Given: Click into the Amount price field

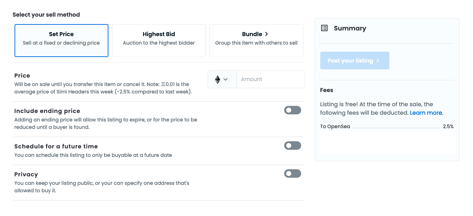Looking at the screenshot, I should [x=270, y=79].
